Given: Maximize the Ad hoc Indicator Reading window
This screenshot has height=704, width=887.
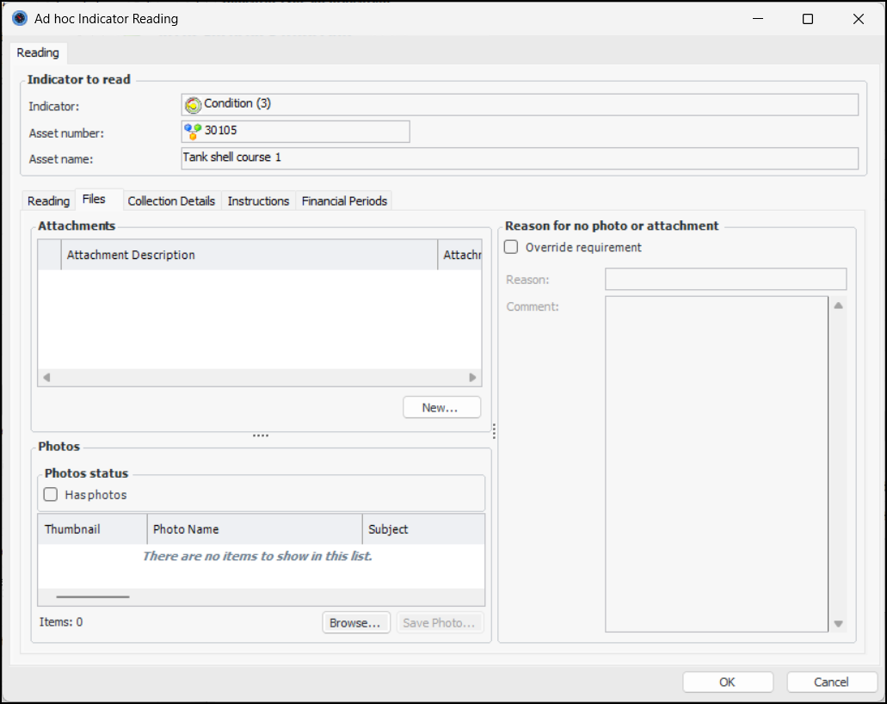Looking at the screenshot, I should click(x=808, y=19).
